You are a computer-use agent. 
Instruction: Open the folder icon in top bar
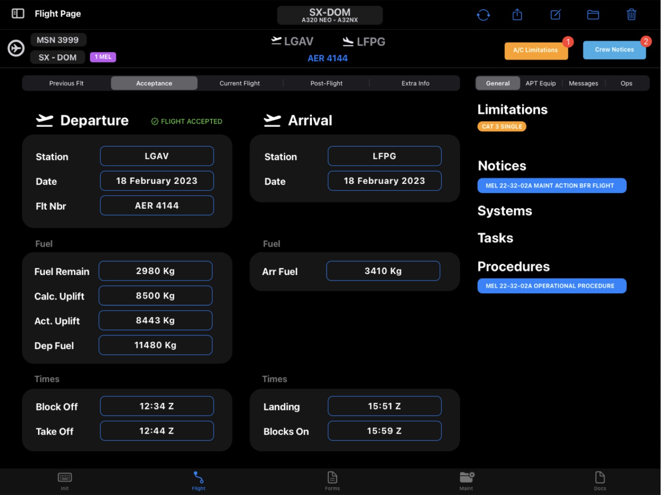(593, 15)
